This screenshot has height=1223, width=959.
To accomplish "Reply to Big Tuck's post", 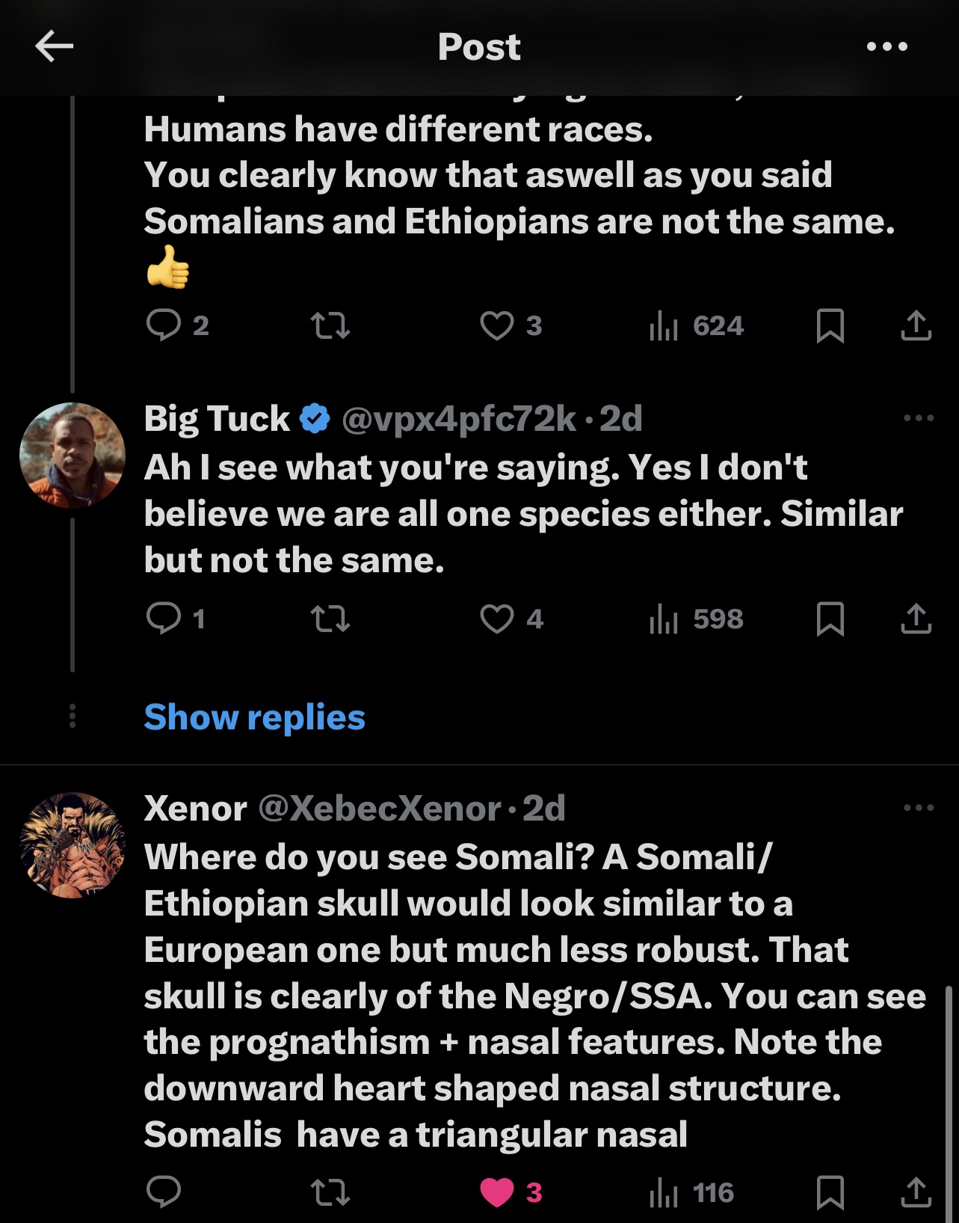I will coord(164,619).
